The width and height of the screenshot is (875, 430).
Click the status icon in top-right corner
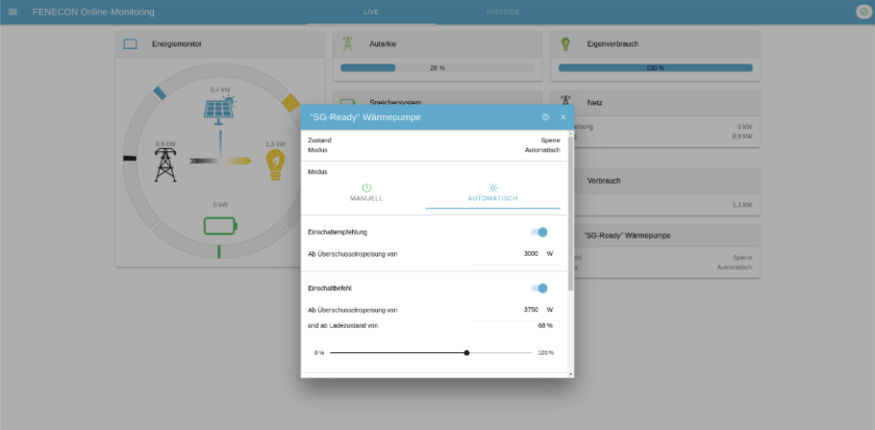pos(862,12)
